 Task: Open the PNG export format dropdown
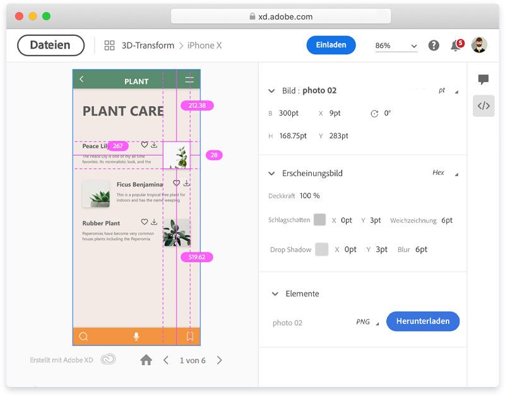click(367, 322)
